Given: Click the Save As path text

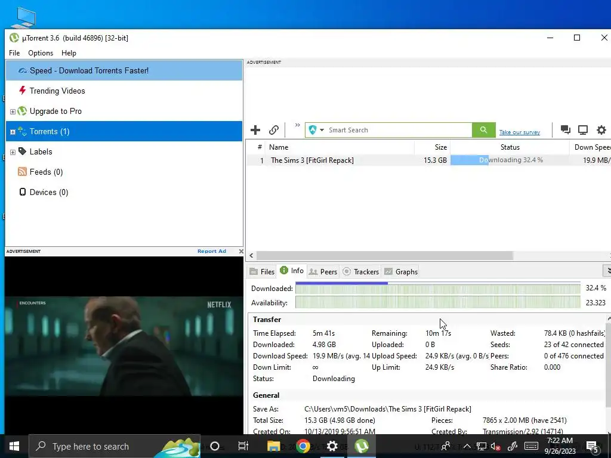Looking at the screenshot, I should click(x=388, y=409).
